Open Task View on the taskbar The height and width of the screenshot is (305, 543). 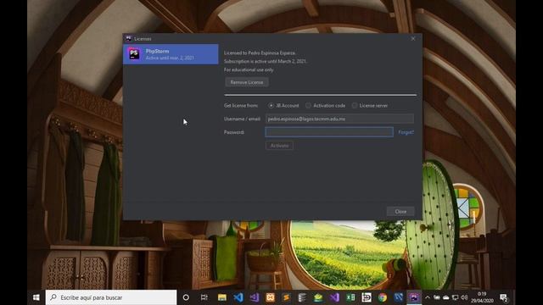[204, 297]
